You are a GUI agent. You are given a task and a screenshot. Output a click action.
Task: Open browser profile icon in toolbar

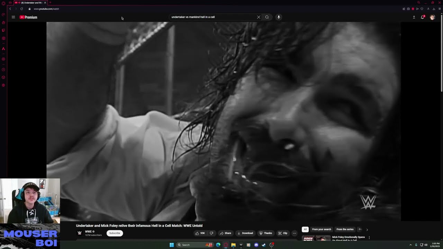[x=428, y=9]
